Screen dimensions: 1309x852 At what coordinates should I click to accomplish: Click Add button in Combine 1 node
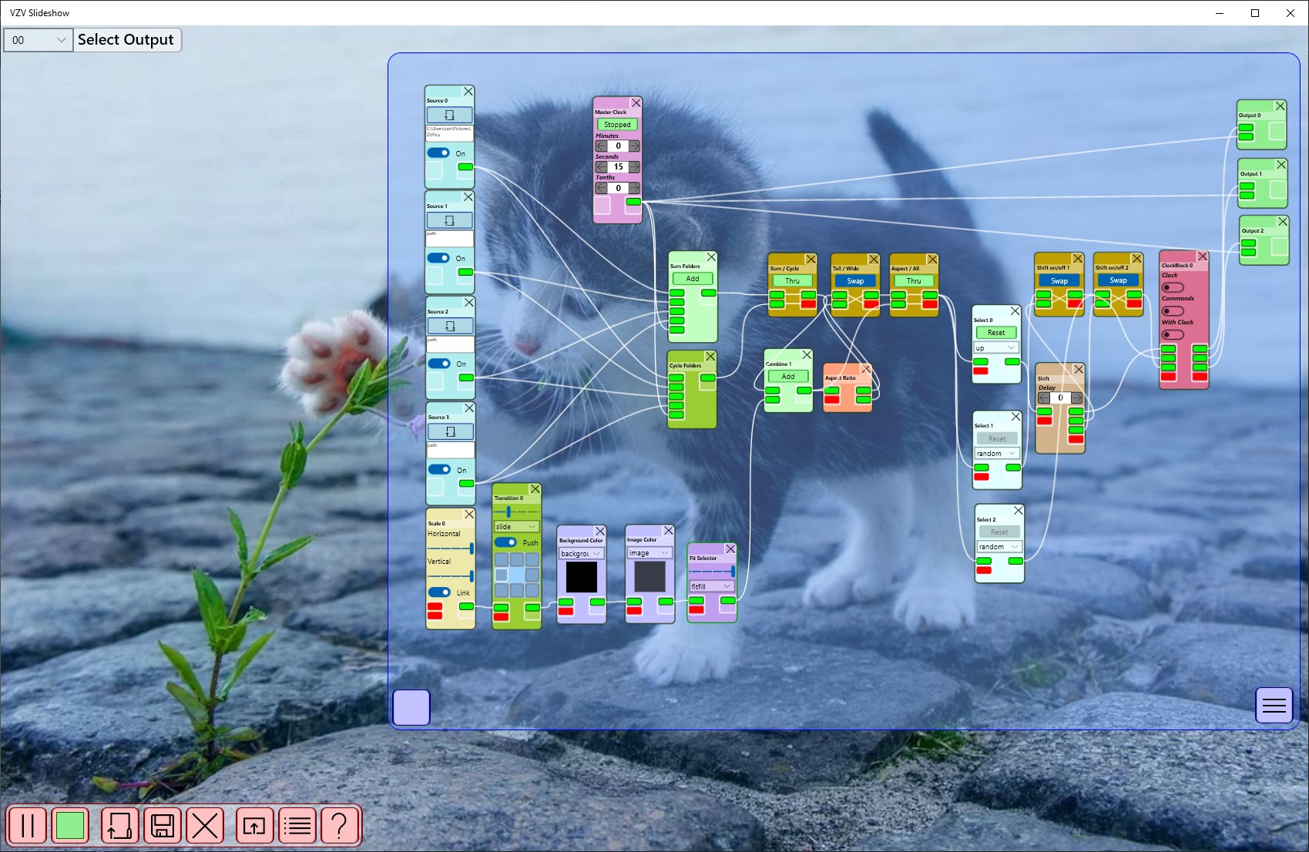tap(788, 377)
